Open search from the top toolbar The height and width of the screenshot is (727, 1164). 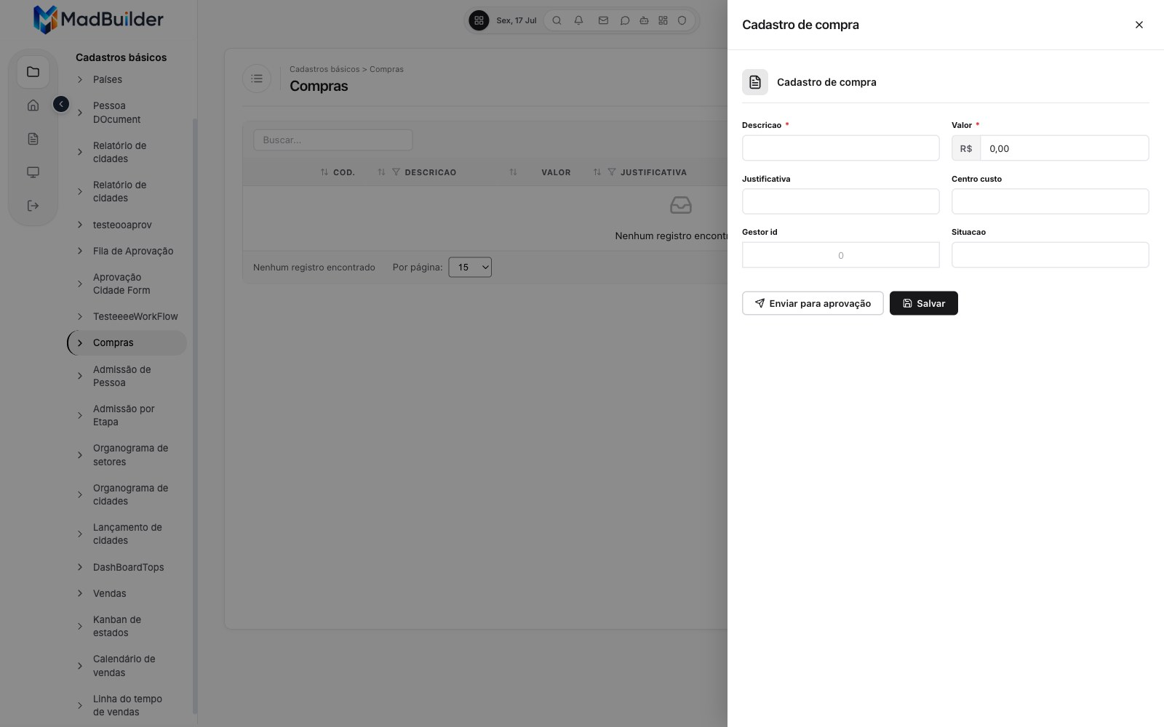click(x=557, y=20)
